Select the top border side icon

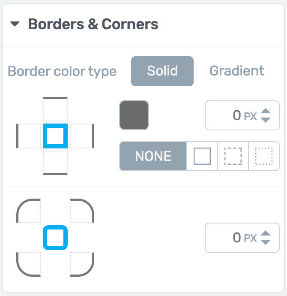click(x=55, y=109)
